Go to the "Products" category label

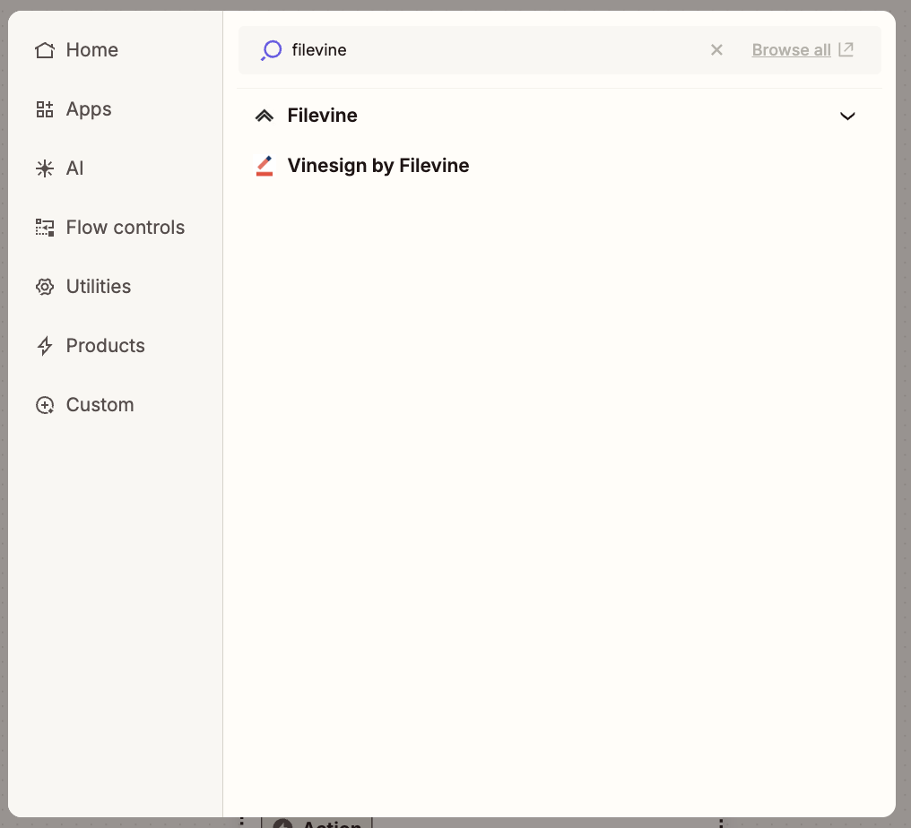105,346
